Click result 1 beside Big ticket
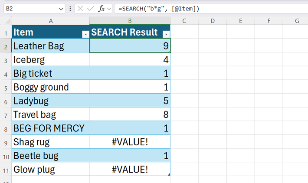The width and height of the screenshot is (308, 183). click(130, 73)
